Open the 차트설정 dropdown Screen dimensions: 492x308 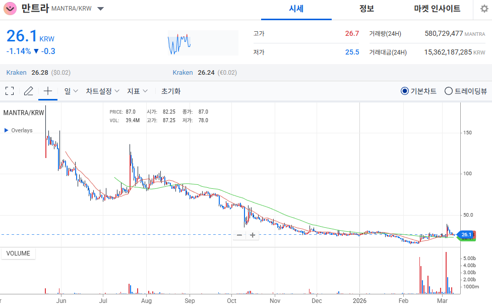(103, 91)
